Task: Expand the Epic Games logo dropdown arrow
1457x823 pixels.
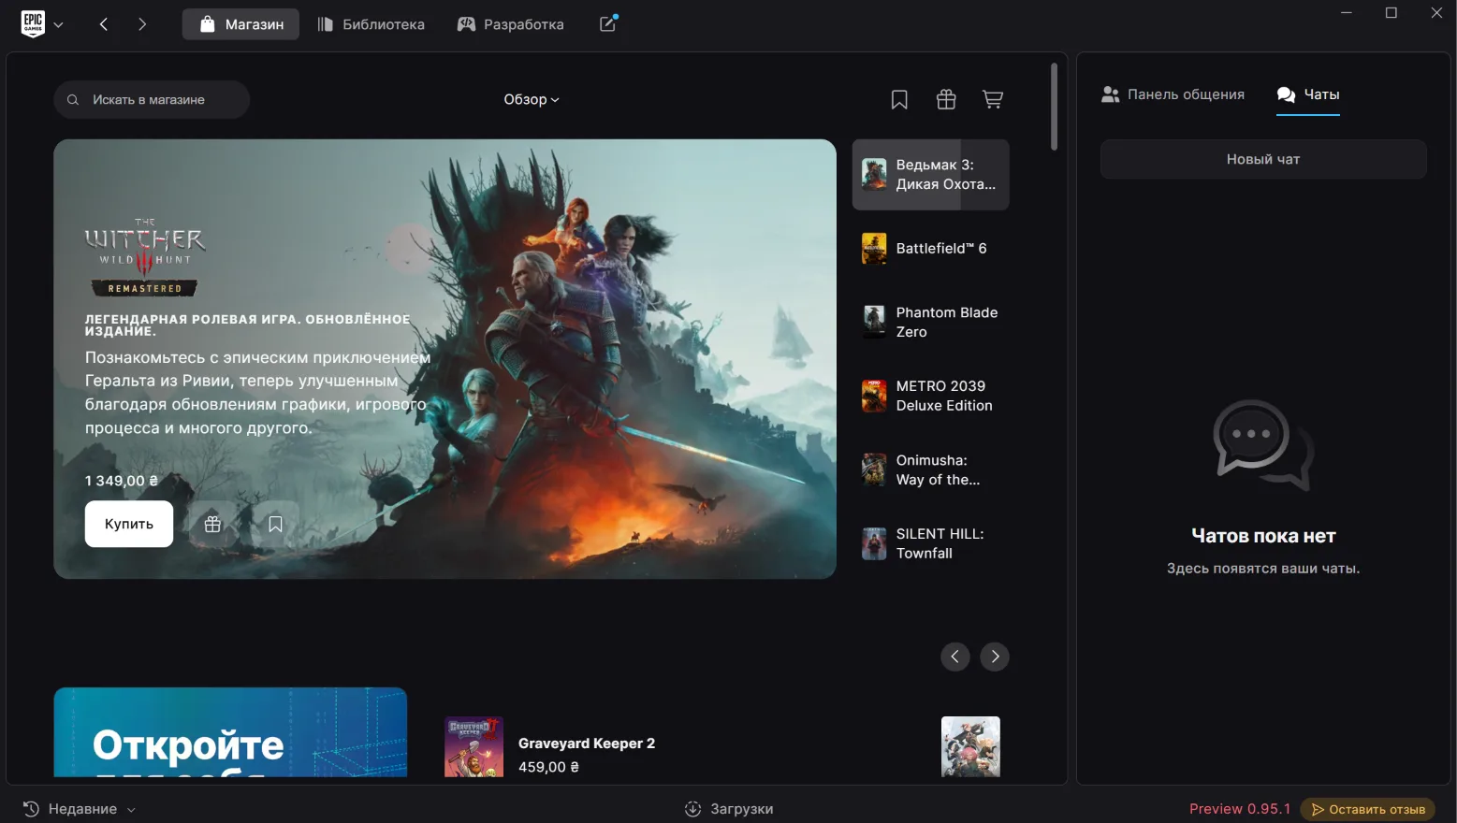Action: (x=59, y=25)
